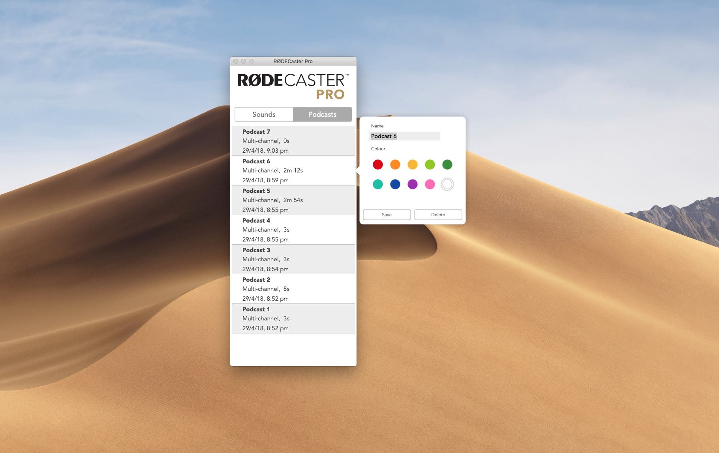Click the Delete button
This screenshot has width=719, height=453.
tap(438, 215)
